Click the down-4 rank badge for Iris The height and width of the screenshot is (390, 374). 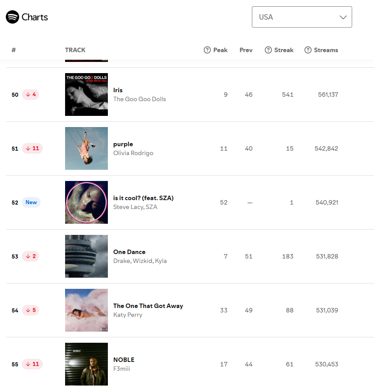31,94
